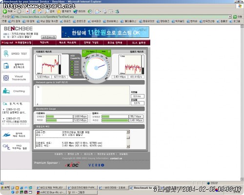This screenshot has width=244, height=195.
Task: Click the 5.023 Mbps download speed value
Action: pos(43,77)
